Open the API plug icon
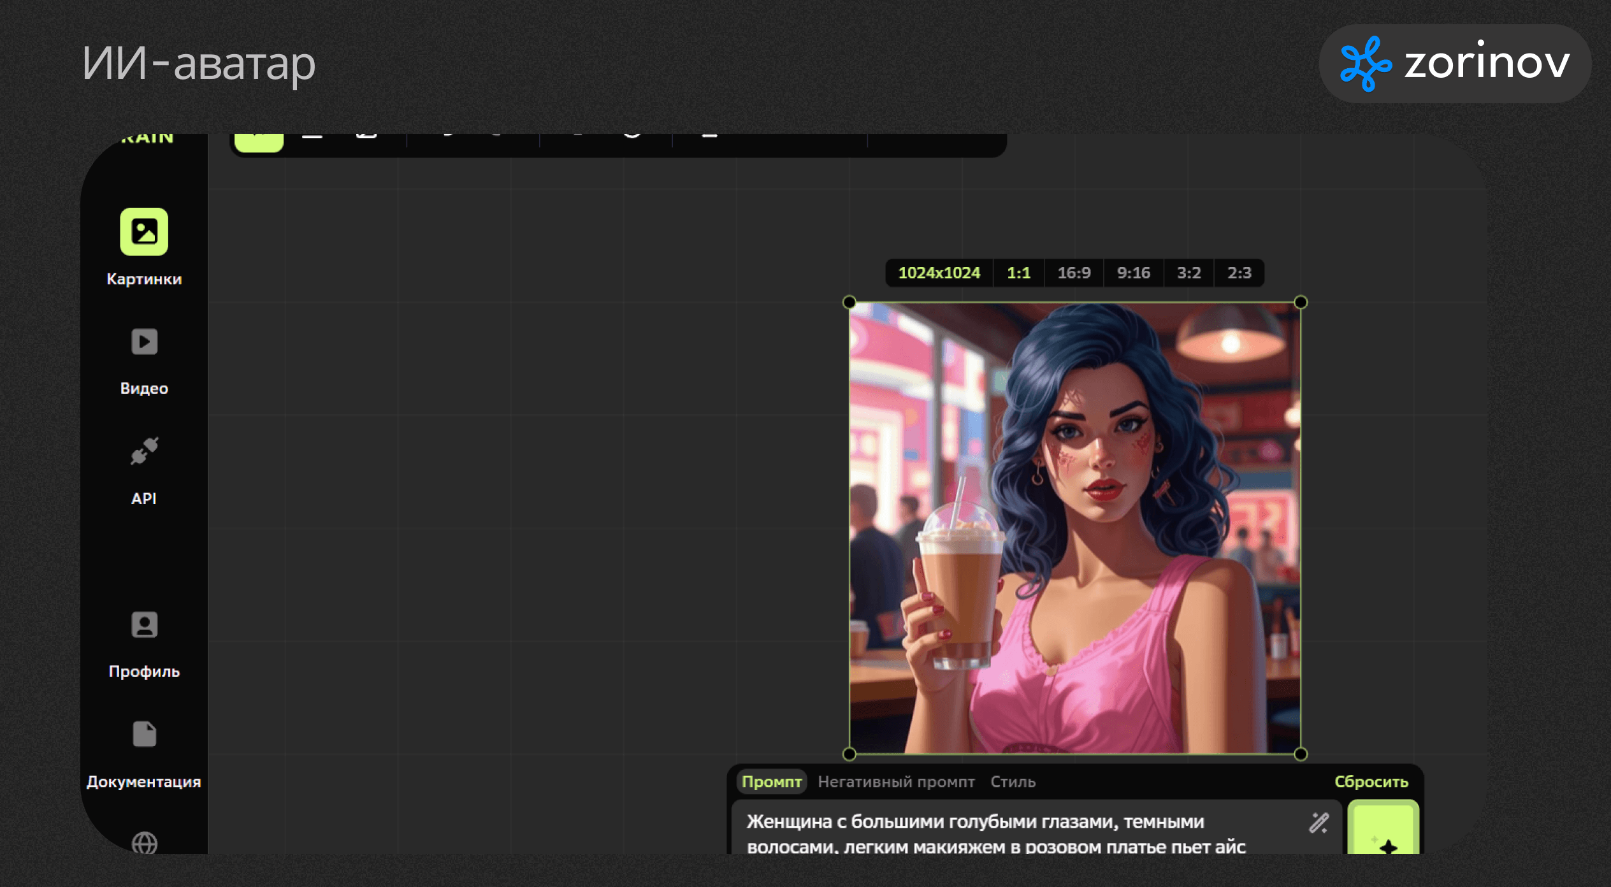This screenshot has height=887, width=1611. click(x=144, y=452)
